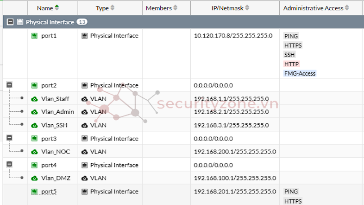
Task: Select the Vlan_Admin interface row
Action: coord(183,112)
